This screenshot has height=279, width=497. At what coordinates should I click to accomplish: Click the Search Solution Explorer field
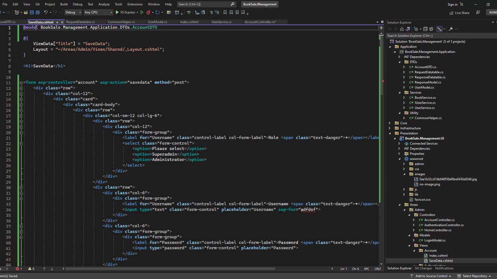point(441,36)
